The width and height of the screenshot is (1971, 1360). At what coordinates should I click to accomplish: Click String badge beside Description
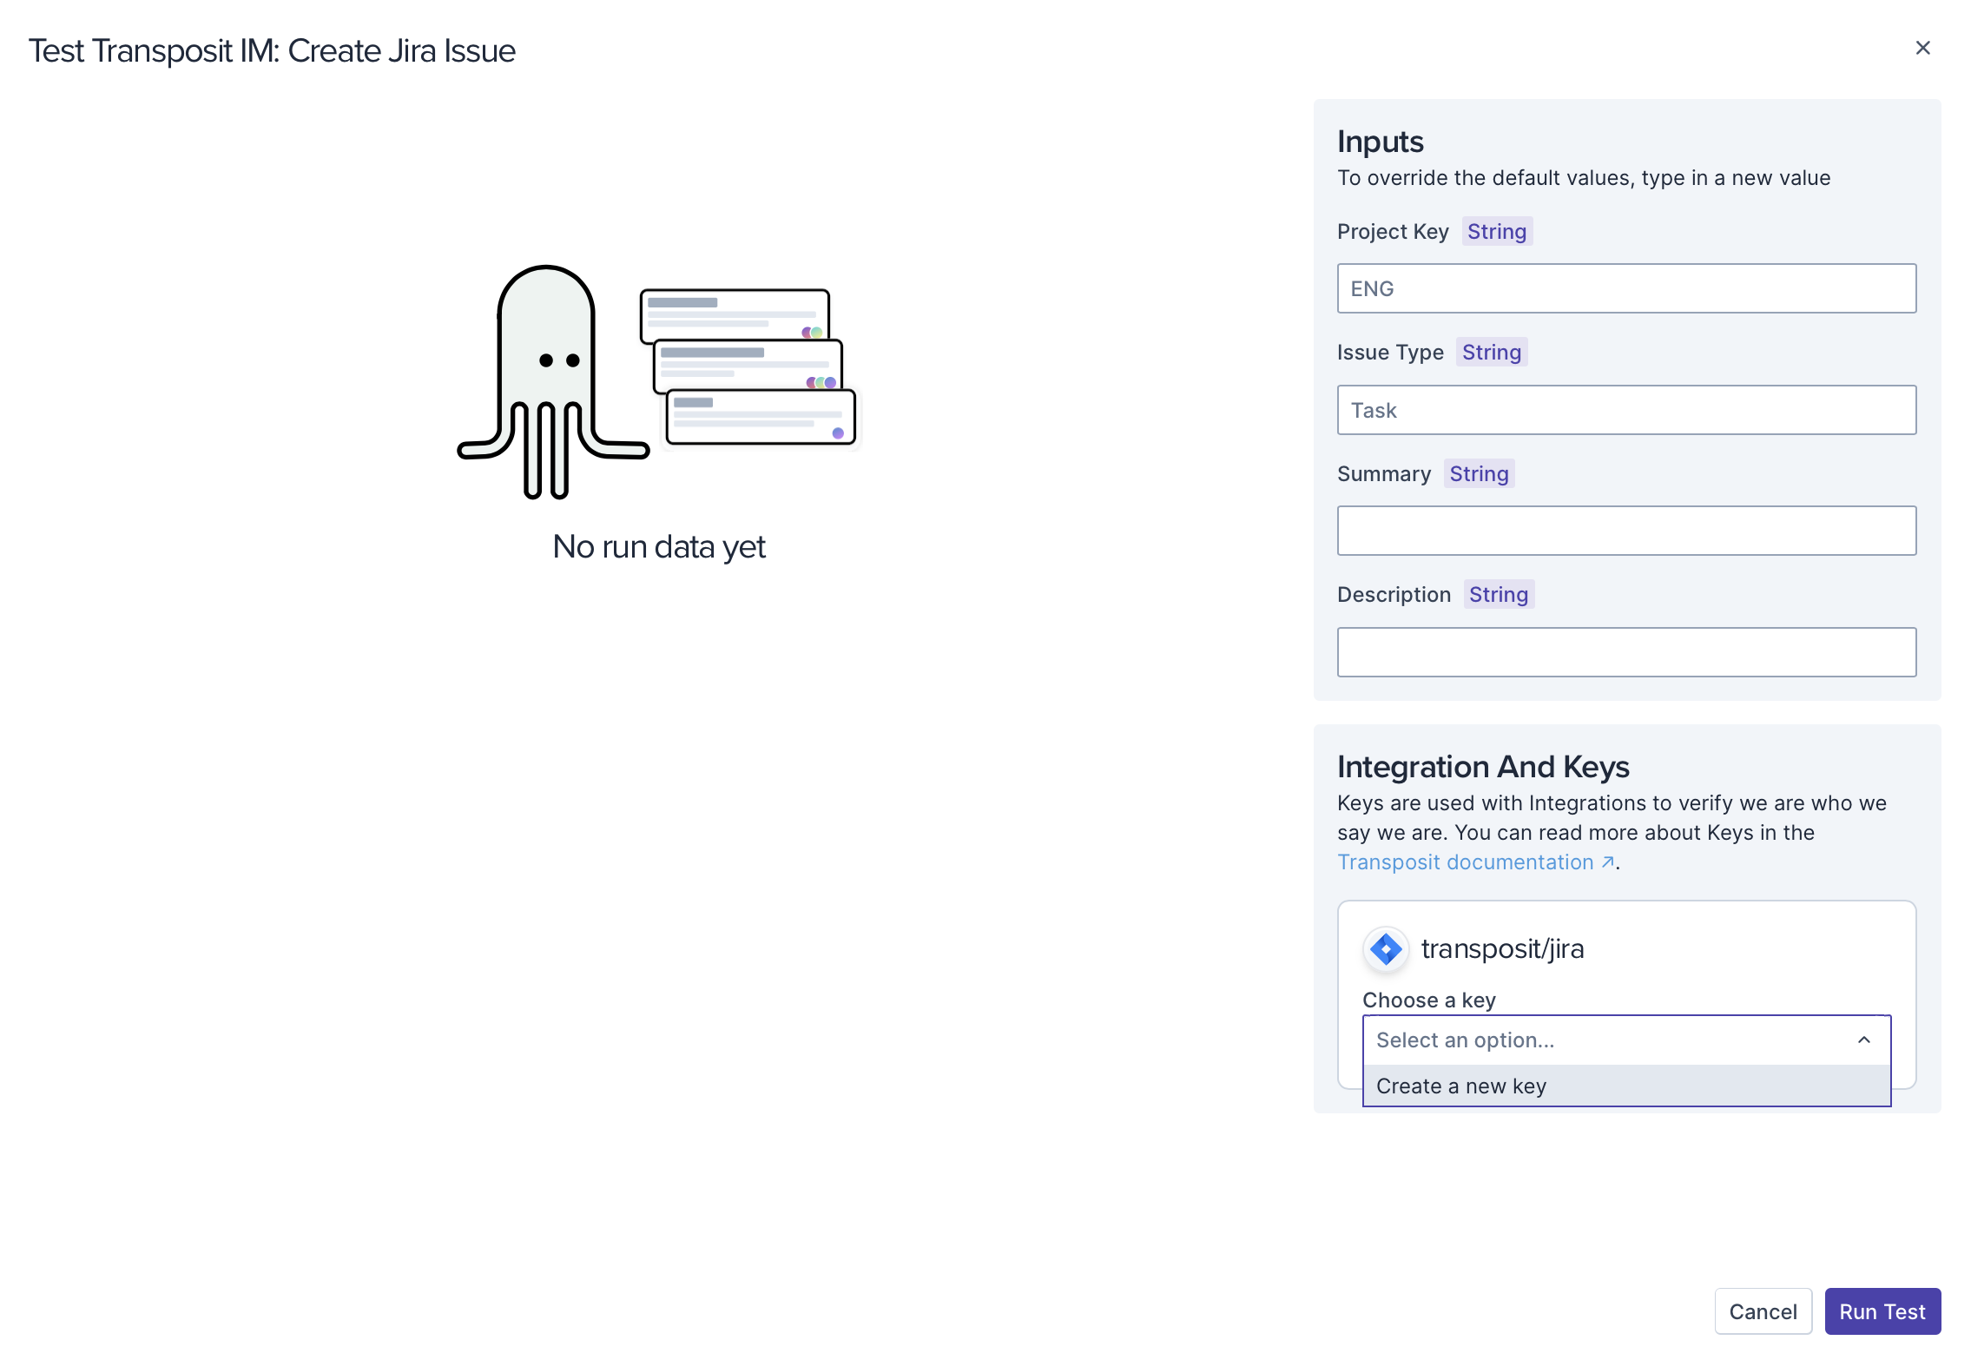1498,594
